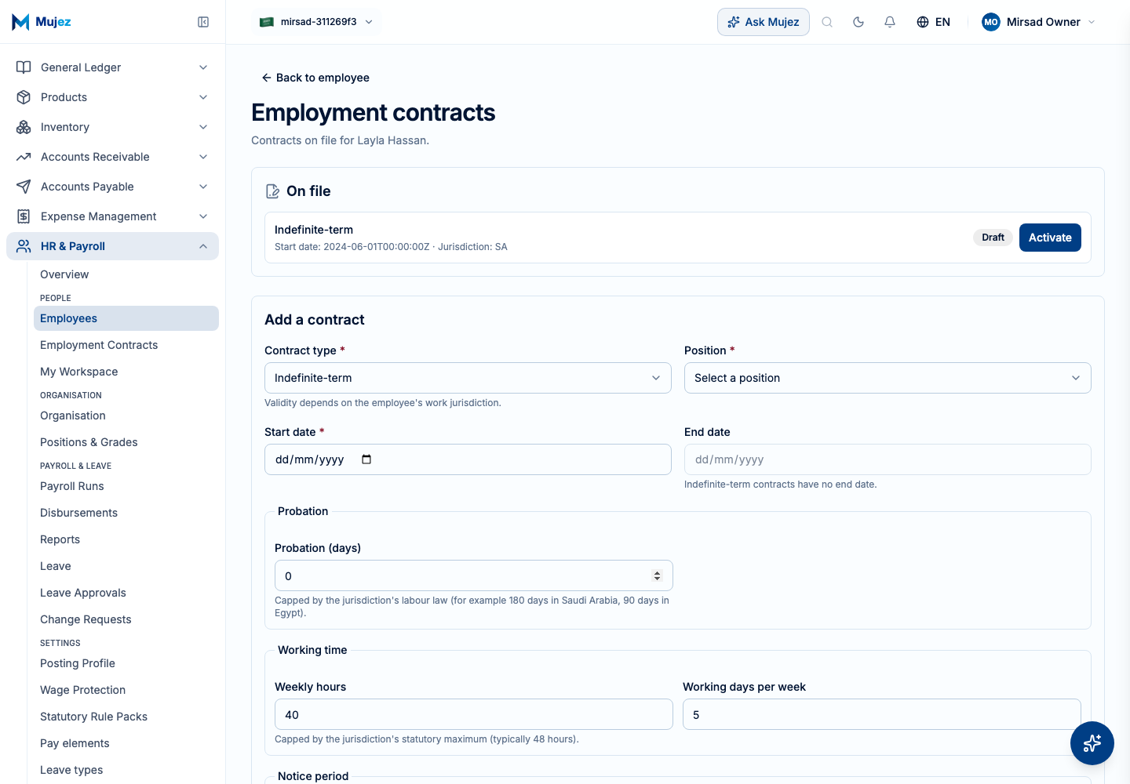Expand Accounts Payable chevron
This screenshot has width=1130, height=784.
pos(203,187)
